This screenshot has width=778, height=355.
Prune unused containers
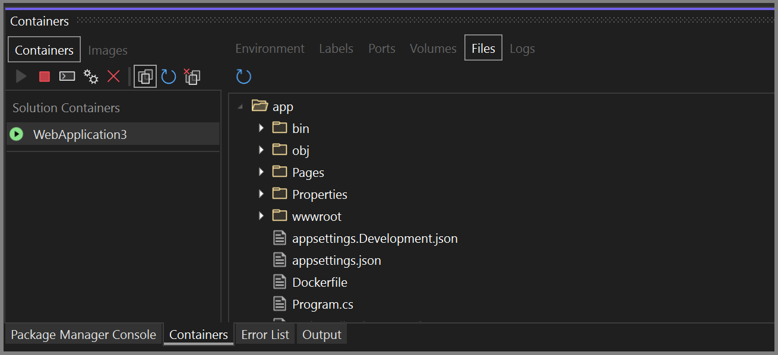click(192, 76)
